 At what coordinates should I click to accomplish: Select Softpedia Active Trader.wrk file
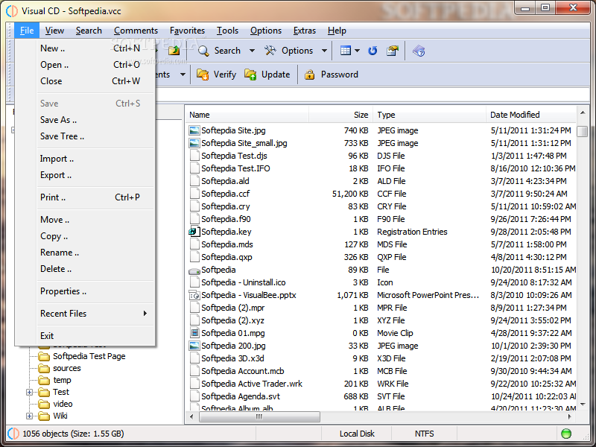pyautogui.click(x=252, y=384)
